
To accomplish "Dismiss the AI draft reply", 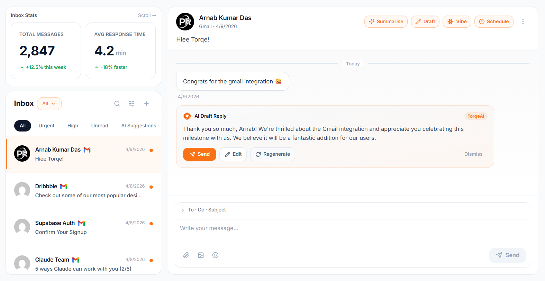I will tap(473, 154).
